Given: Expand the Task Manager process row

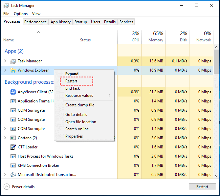Looking at the screenshot, I should click(5, 61).
